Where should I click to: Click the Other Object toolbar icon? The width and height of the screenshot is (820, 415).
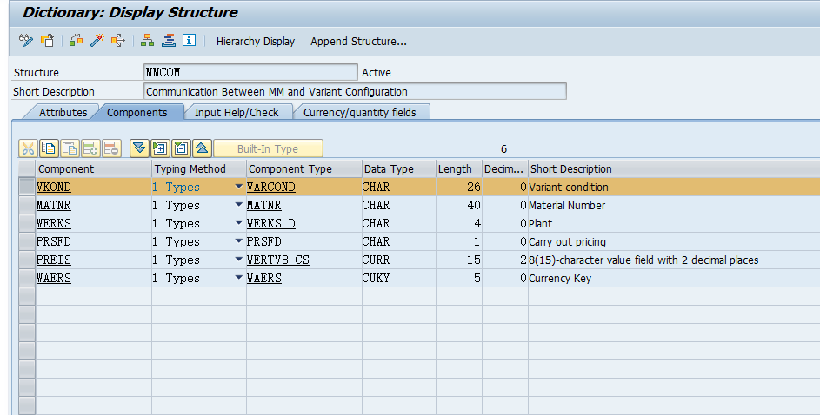pyautogui.click(x=47, y=41)
